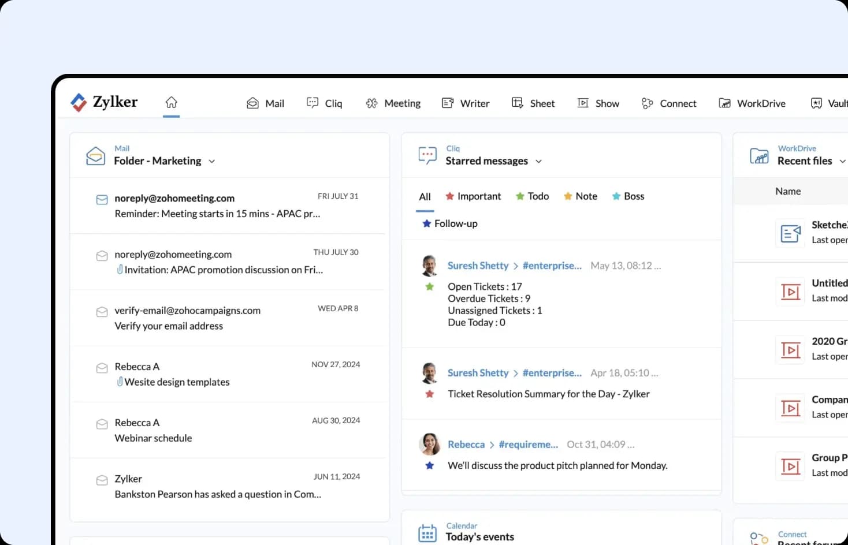Click attachment clip on APAC promotion invitation
Image resolution: width=848 pixels, height=545 pixels.
pyautogui.click(x=120, y=269)
